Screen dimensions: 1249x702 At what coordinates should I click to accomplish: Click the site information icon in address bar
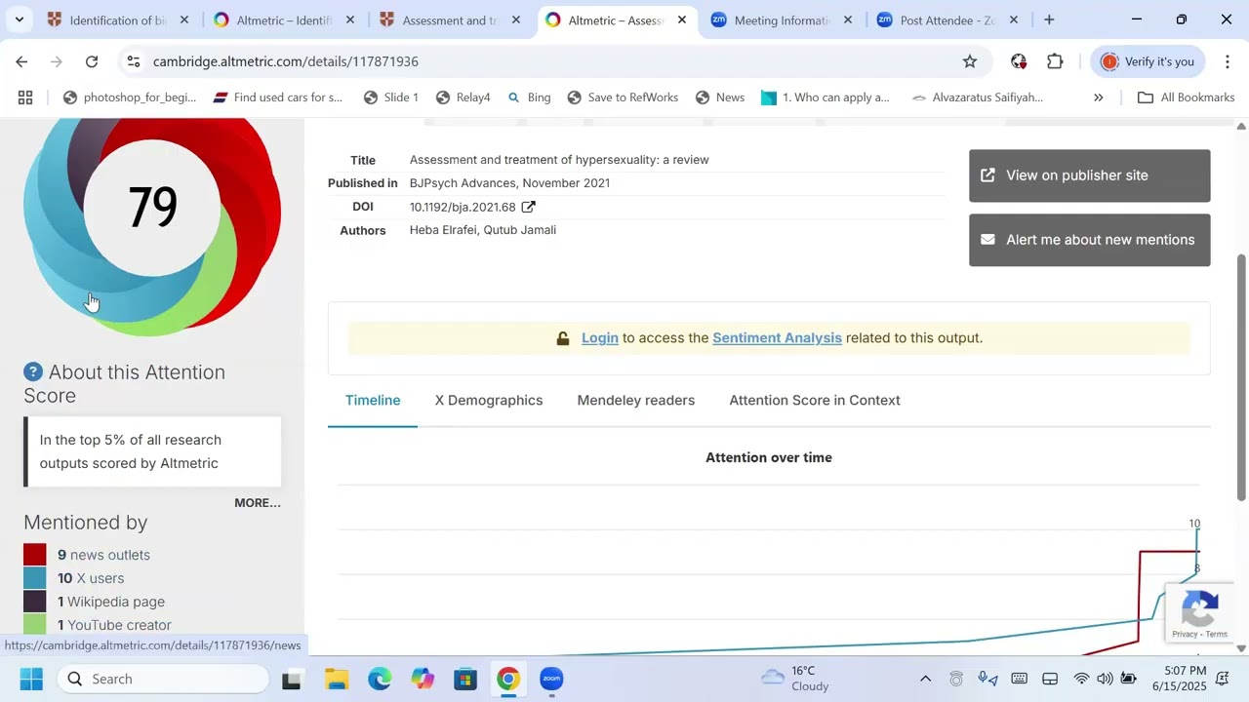pos(134,61)
